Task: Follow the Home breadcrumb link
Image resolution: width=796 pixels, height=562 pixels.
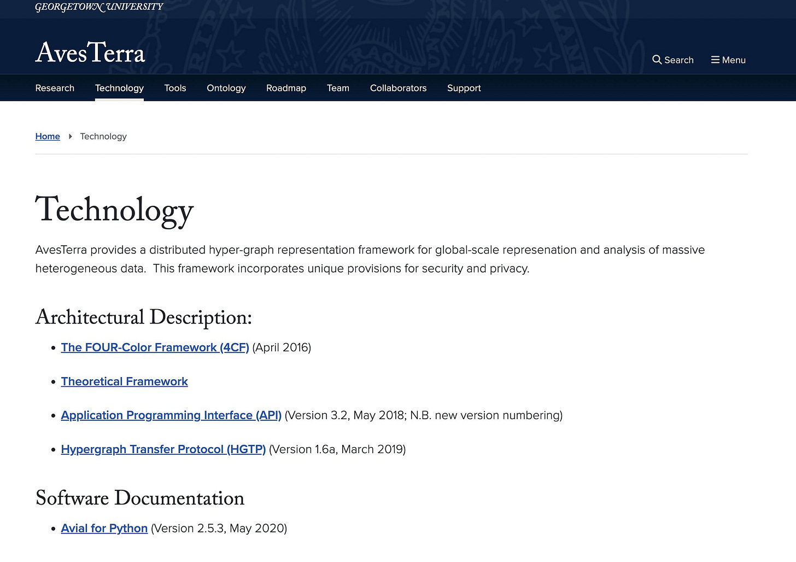Action: pyautogui.click(x=48, y=136)
